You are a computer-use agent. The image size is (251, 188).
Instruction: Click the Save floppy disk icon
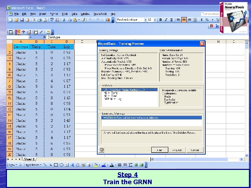[x=22, y=20]
